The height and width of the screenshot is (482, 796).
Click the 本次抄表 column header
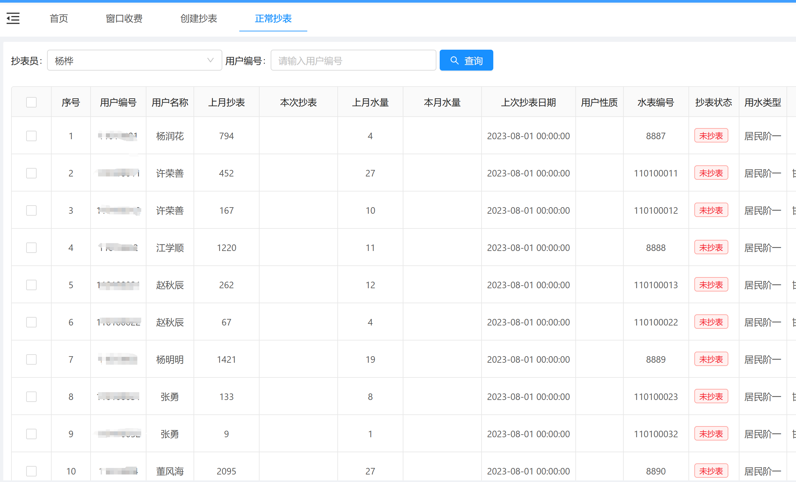pos(298,102)
